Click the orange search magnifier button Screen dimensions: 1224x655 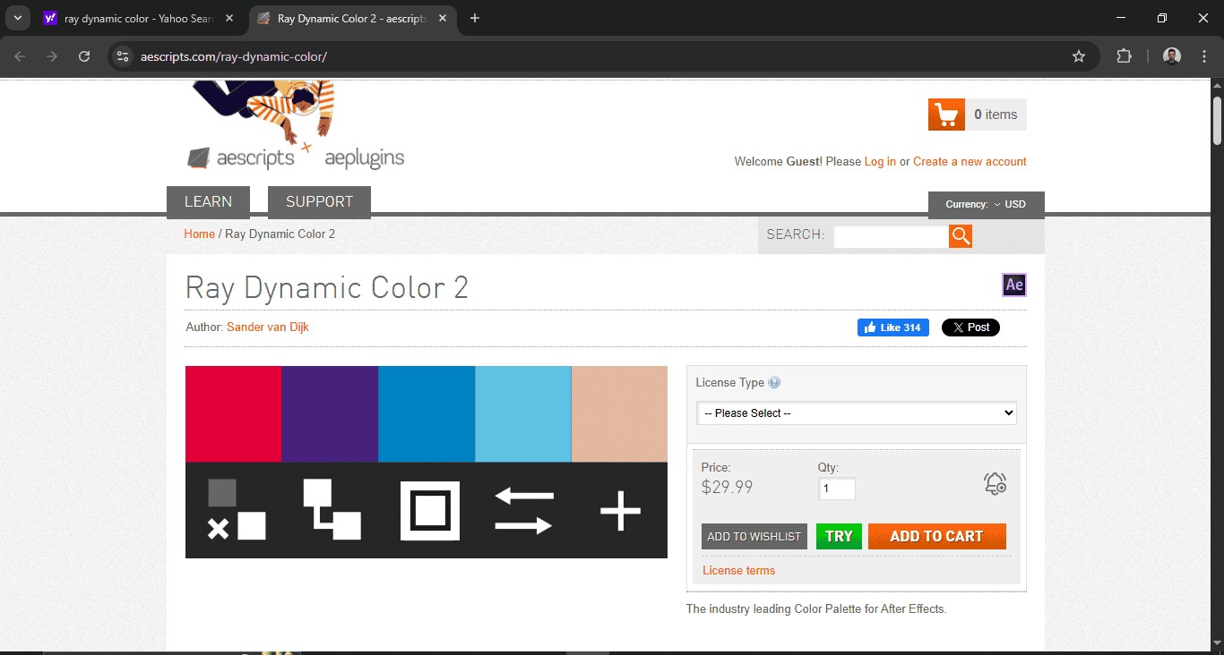961,235
